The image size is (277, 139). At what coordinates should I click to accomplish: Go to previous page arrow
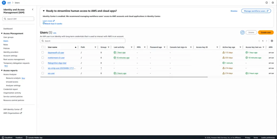259,41
